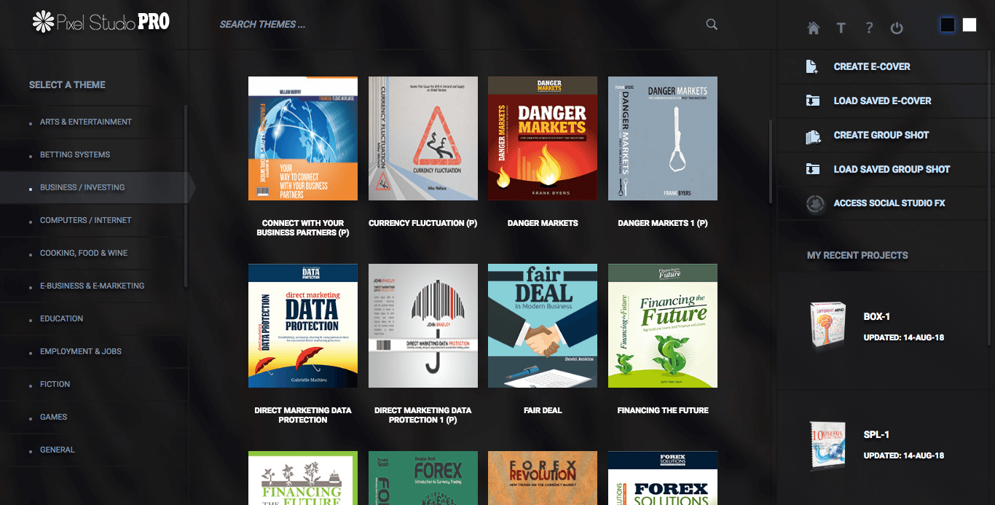995x505 pixels.
Task: Click the power logout icon
Action: 897,28
